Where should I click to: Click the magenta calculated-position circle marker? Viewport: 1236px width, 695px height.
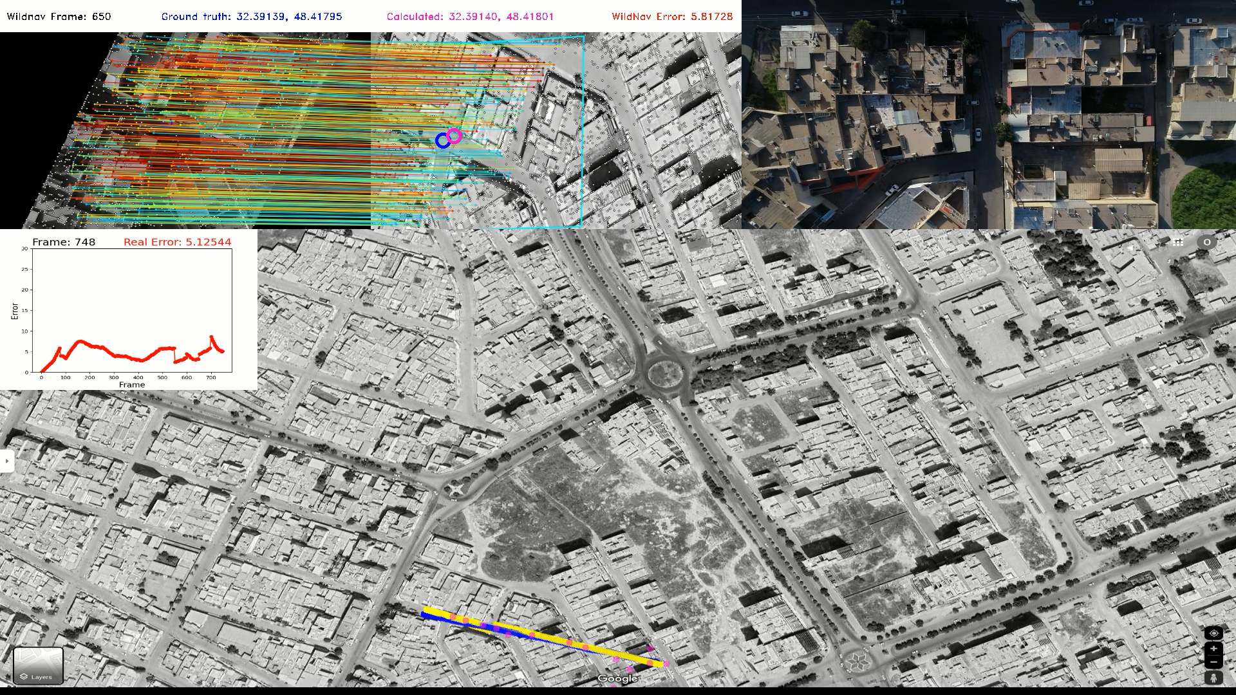point(454,135)
